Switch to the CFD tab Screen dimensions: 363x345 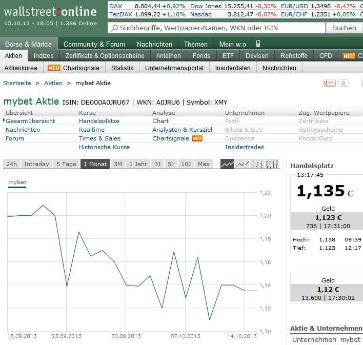[x=326, y=56]
